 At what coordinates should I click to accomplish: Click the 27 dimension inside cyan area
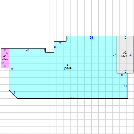[x=114, y=55]
